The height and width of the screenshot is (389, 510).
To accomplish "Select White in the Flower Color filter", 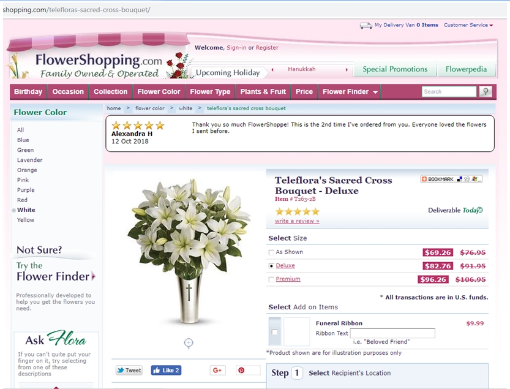I will pyautogui.click(x=26, y=210).
